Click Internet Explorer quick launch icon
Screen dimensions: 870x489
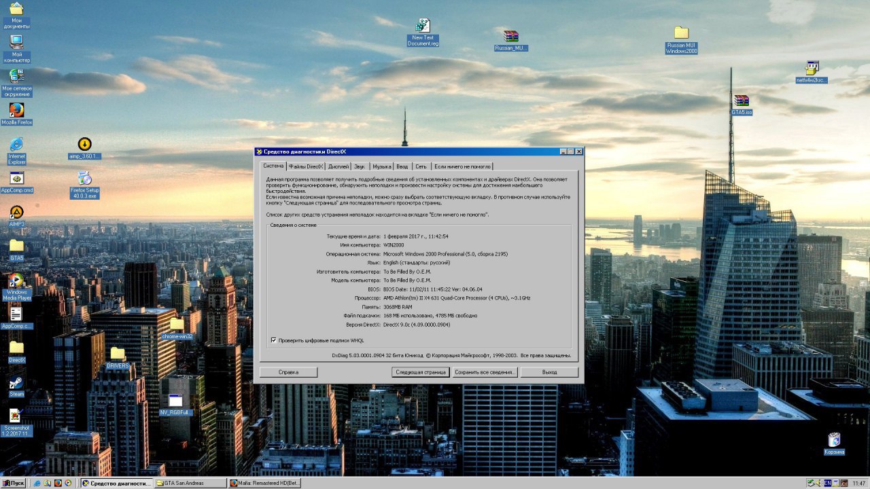(x=37, y=483)
